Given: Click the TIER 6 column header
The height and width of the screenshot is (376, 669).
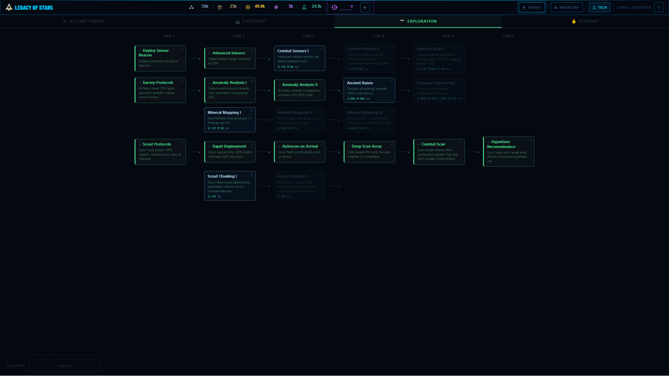Looking at the screenshot, I should tap(508, 36).
